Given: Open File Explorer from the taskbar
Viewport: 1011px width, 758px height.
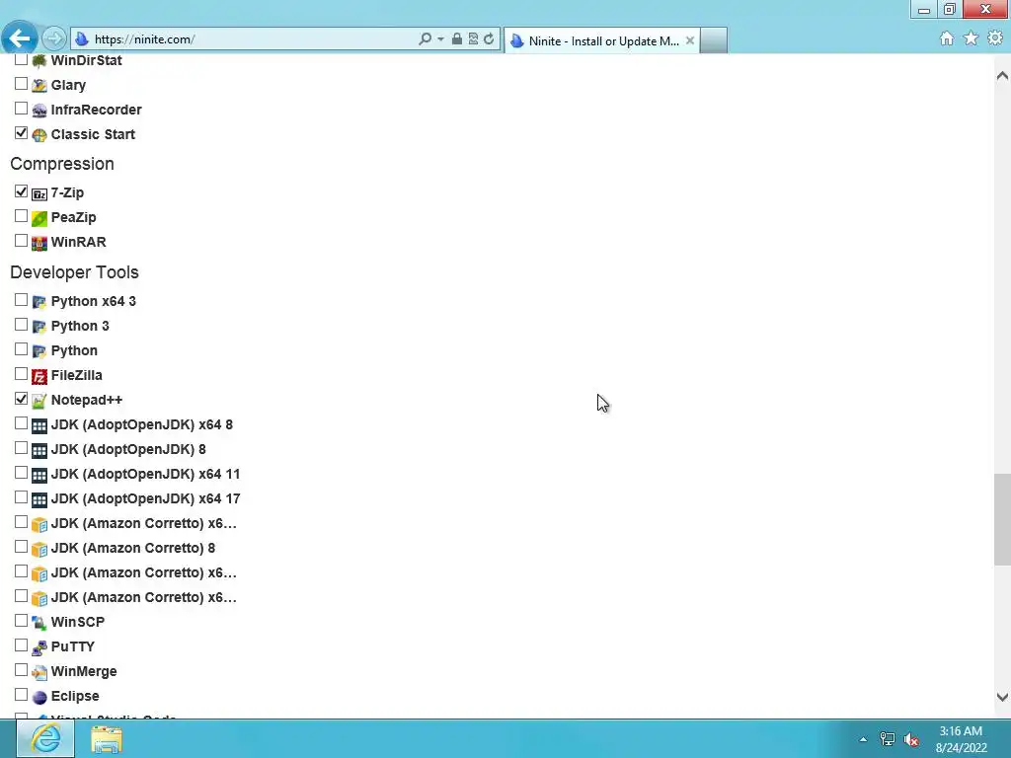Looking at the screenshot, I should 107,738.
